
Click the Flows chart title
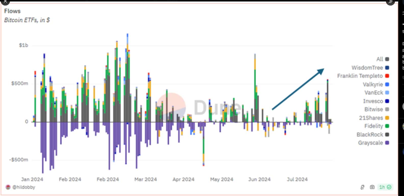12,11
